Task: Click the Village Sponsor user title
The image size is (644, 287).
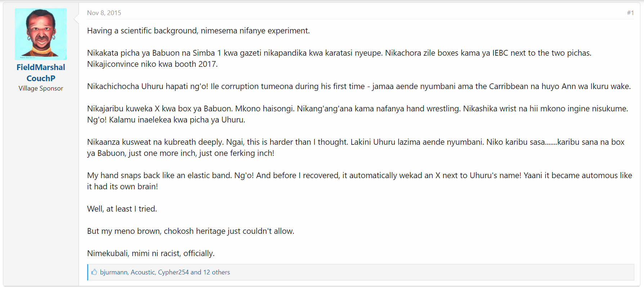Action: pos(41,88)
